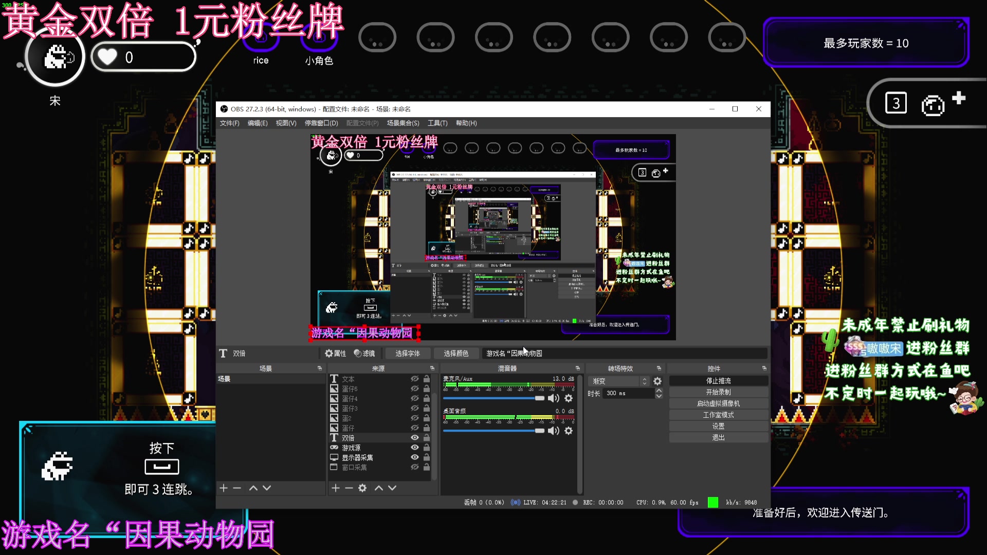The width and height of the screenshot is (987, 555).
Task: Add a new source with the plus icon
Action: [x=336, y=488]
